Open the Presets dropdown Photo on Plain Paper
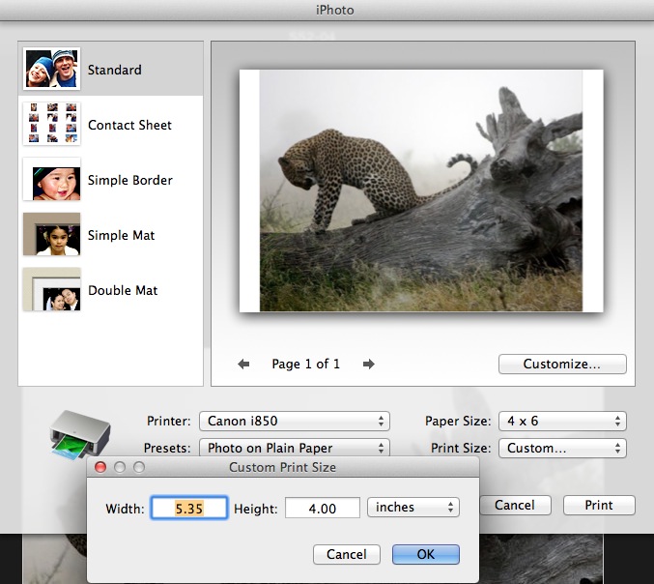This screenshot has width=654, height=584. coord(294,448)
